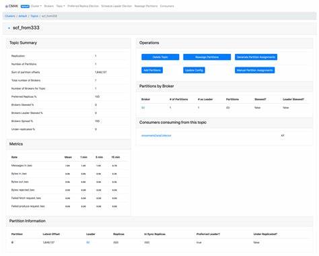The width and height of the screenshot is (319, 256).
Task: Click the Update Config button
Action: pos(194,70)
